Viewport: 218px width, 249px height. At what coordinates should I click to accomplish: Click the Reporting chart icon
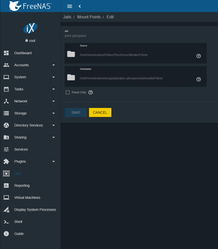(6, 185)
